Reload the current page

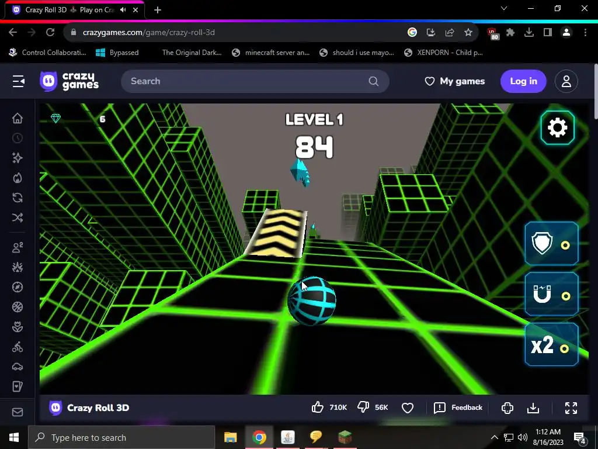point(50,33)
